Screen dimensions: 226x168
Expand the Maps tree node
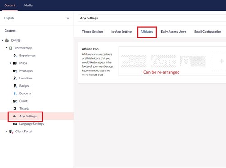coord(10,63)
